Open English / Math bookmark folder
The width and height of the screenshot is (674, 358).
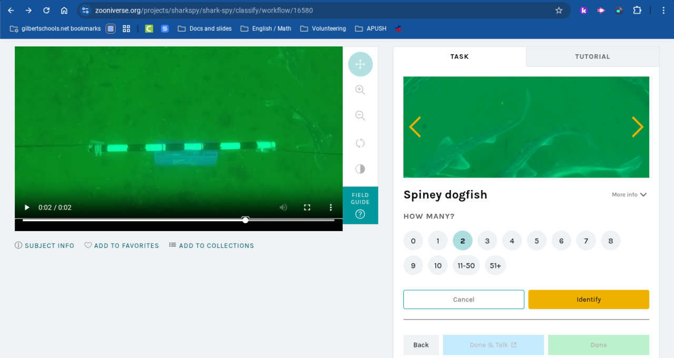pos(266,28)
